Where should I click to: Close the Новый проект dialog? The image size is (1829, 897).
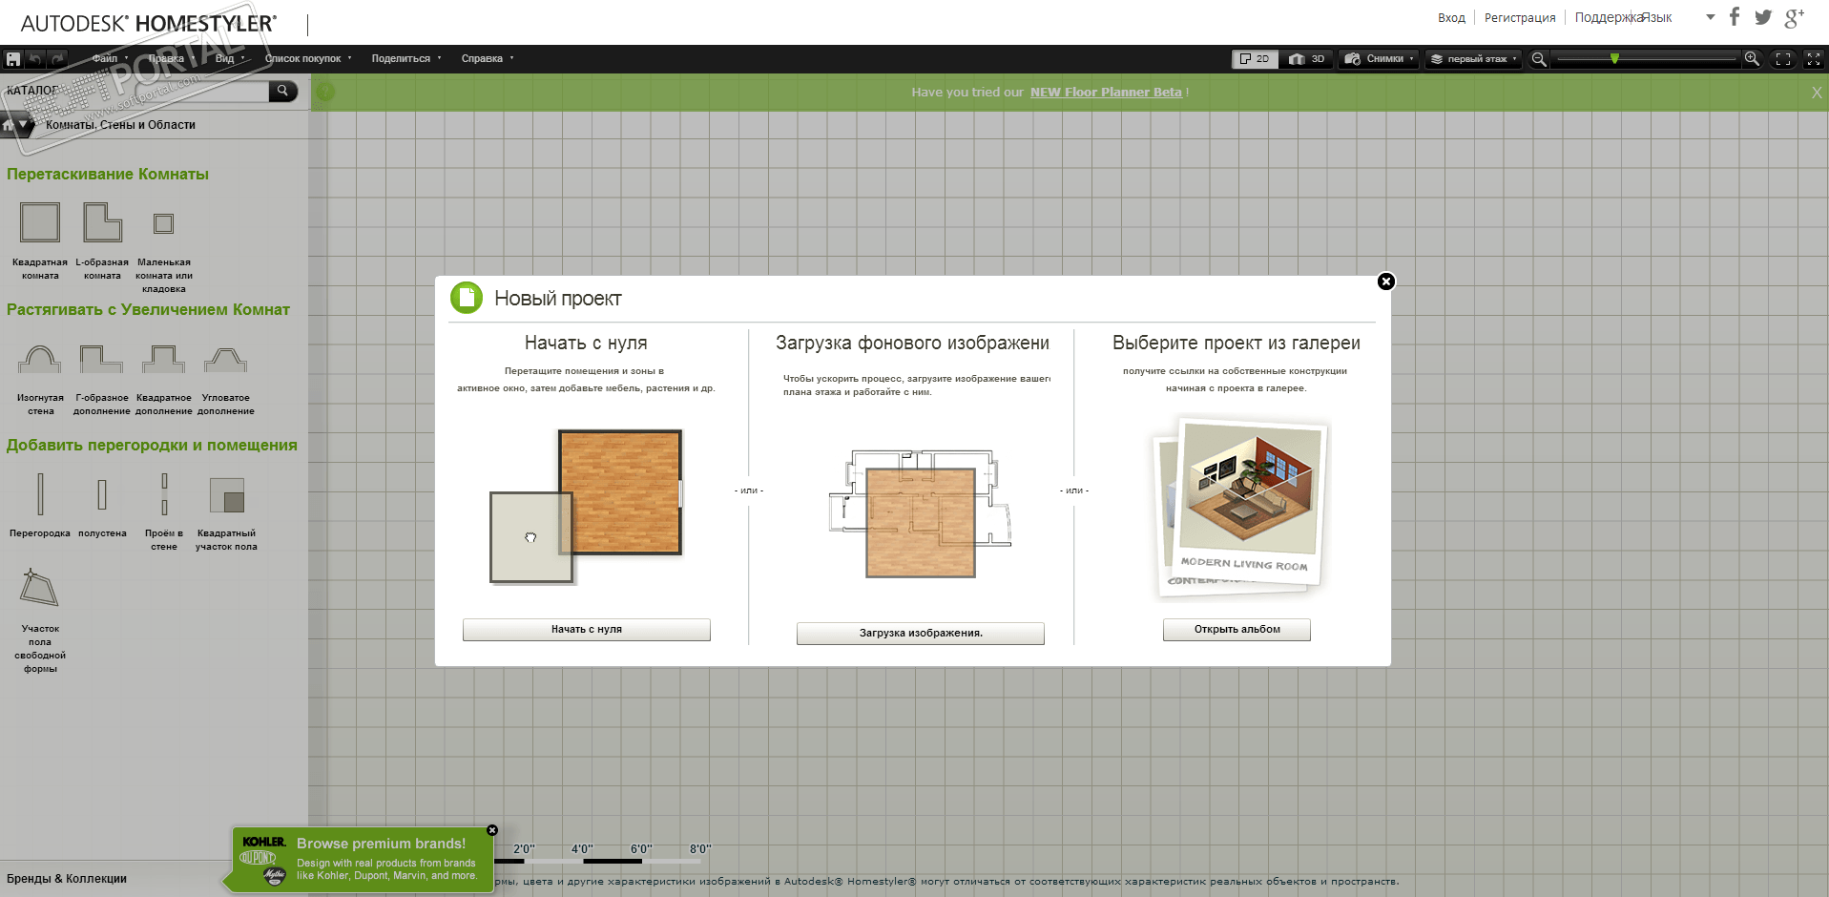click(x=1386, y=282)
